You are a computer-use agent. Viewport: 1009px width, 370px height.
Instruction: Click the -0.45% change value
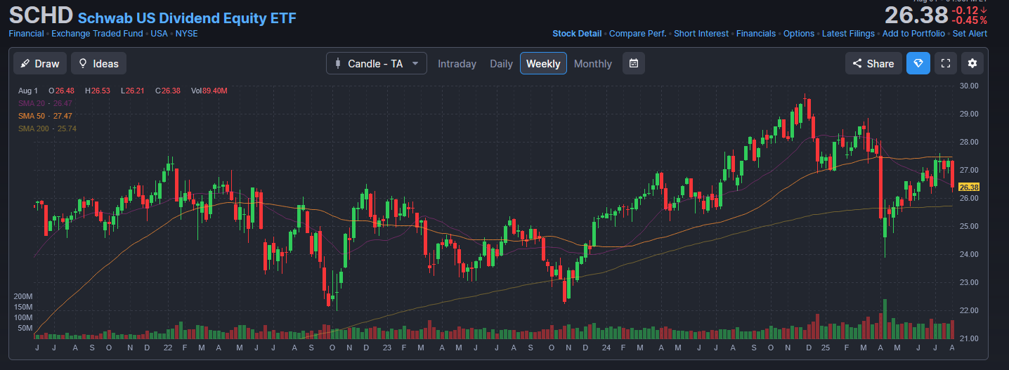[970, 20]
